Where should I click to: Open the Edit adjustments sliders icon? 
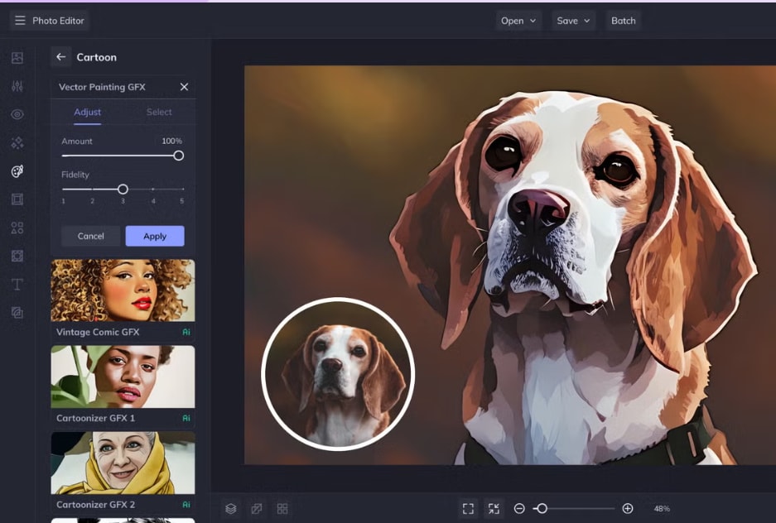(17, 86)
